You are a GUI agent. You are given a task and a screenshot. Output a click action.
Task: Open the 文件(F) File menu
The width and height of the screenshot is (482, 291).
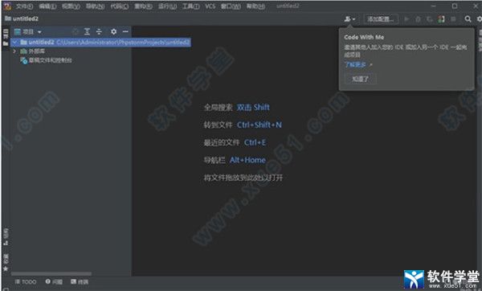coord(24,6)
